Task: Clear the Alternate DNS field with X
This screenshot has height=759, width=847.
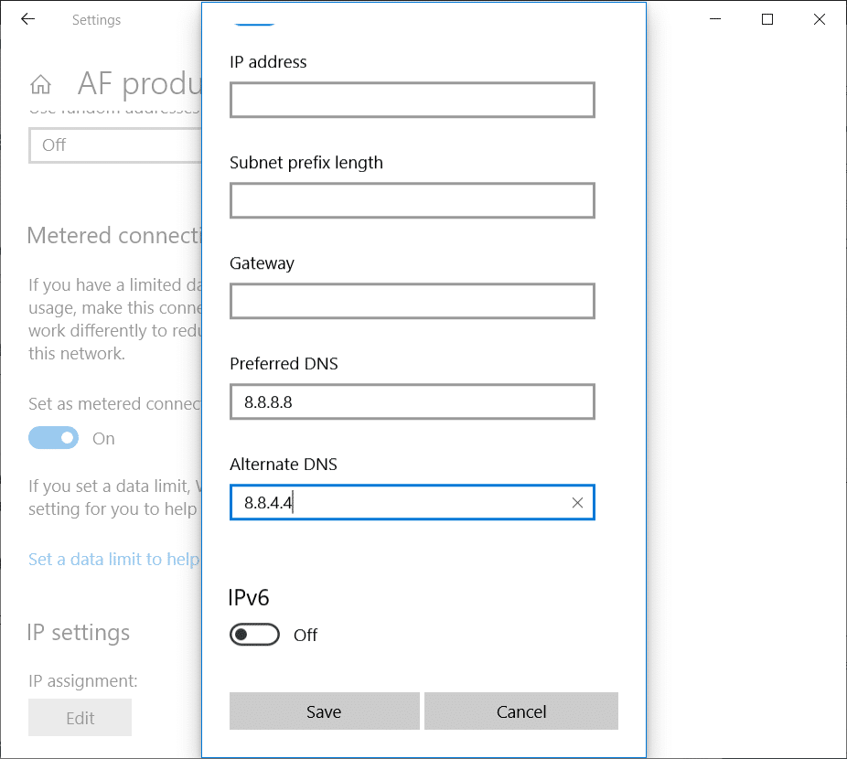Action: pos(577,503)
